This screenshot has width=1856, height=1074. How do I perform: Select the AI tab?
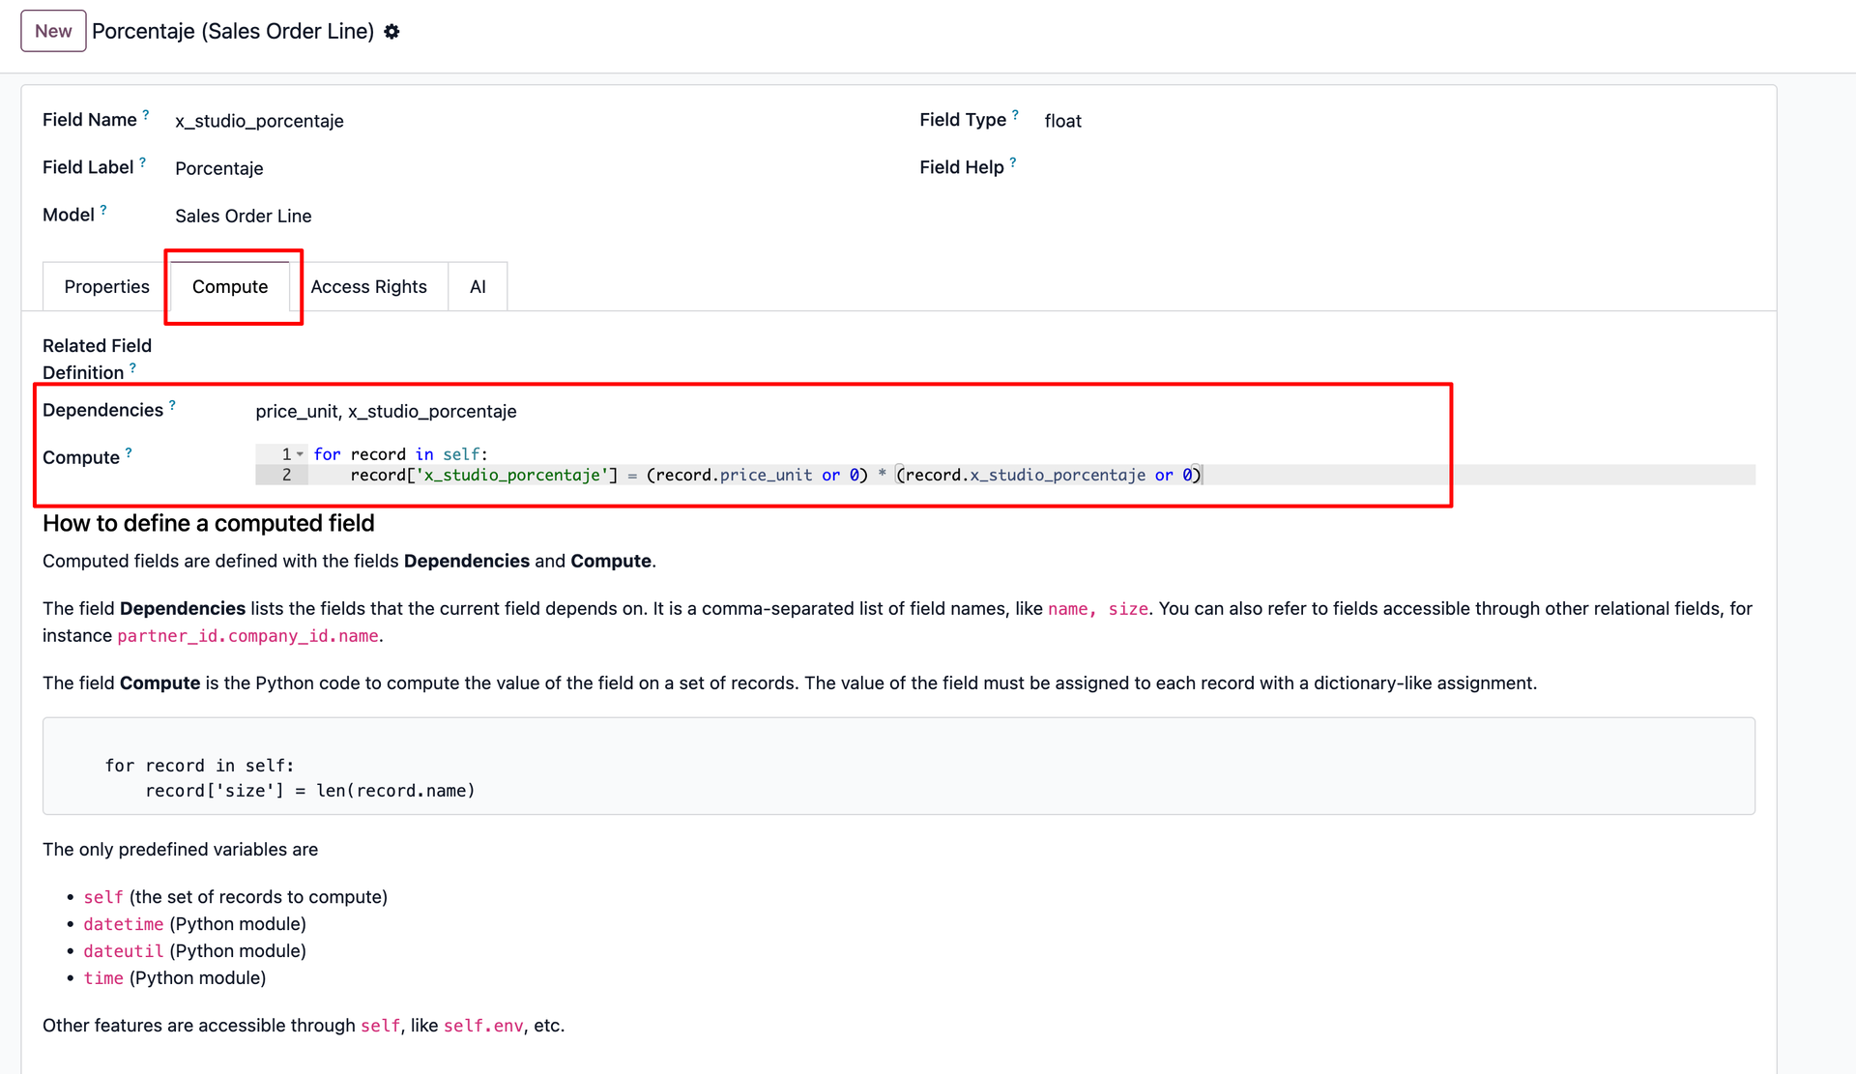coord(478,287)
